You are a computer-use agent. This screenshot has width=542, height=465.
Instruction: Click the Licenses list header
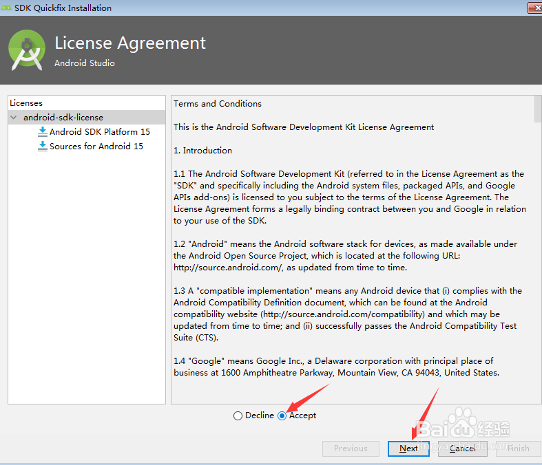point(26,103)
